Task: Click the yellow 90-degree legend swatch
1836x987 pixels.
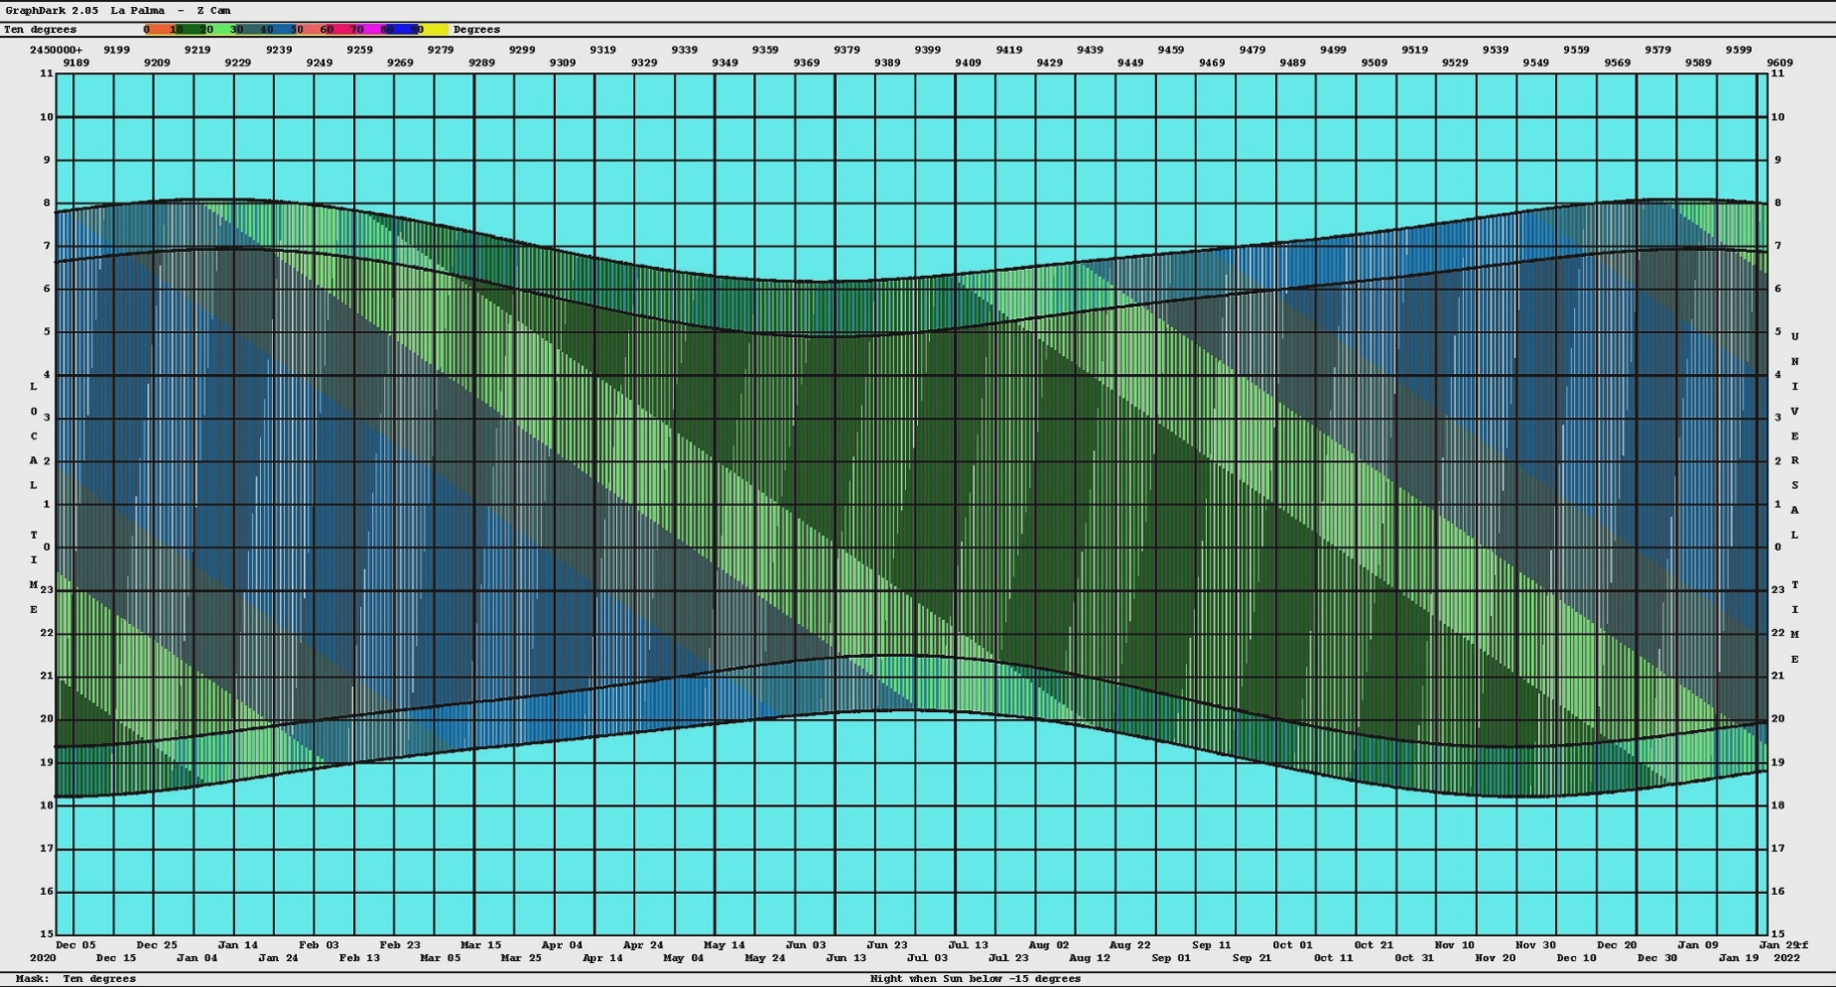Action: [x=435, y=30]
